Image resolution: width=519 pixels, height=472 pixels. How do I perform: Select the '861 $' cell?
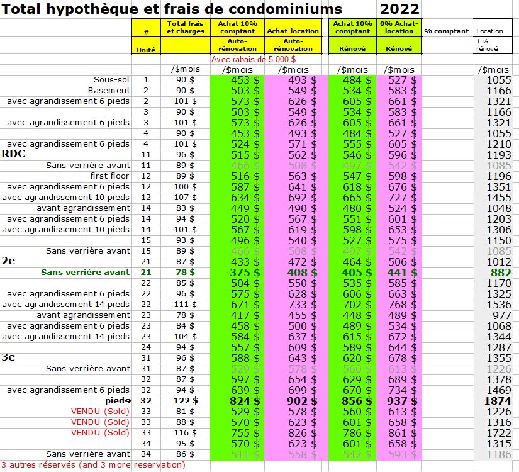402,433
